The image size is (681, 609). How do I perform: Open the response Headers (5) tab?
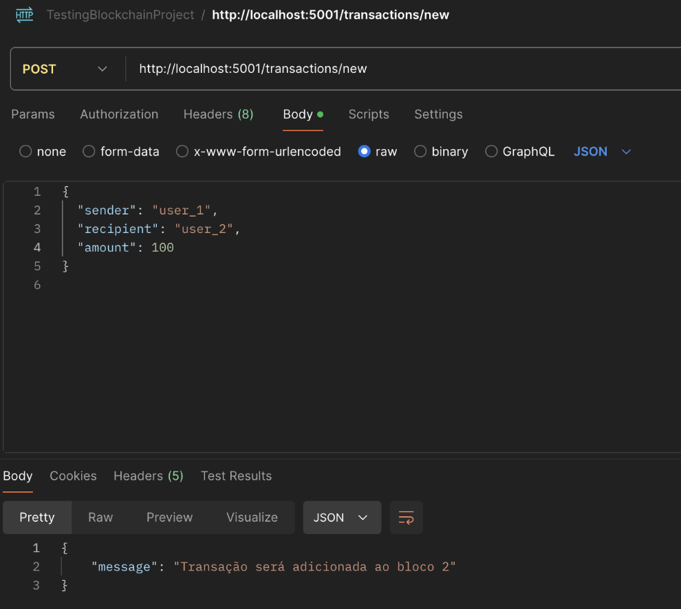click(149, 476)
